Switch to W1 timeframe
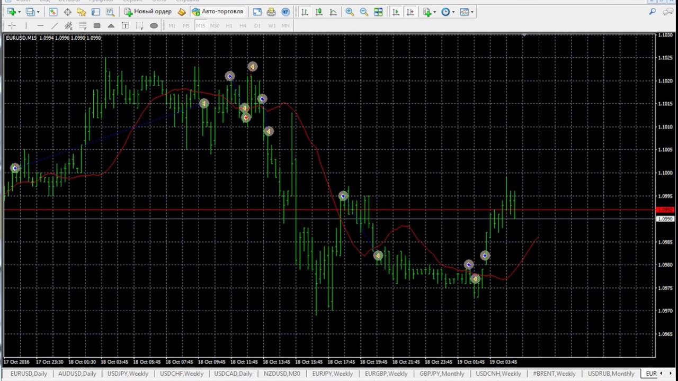The height and width of the screenshot is (381, 678). click(x=272, y=25)
